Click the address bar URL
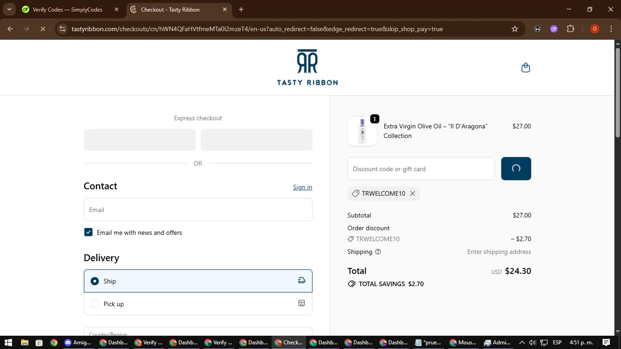The image size is (621, 349). [x=257, y=29]
